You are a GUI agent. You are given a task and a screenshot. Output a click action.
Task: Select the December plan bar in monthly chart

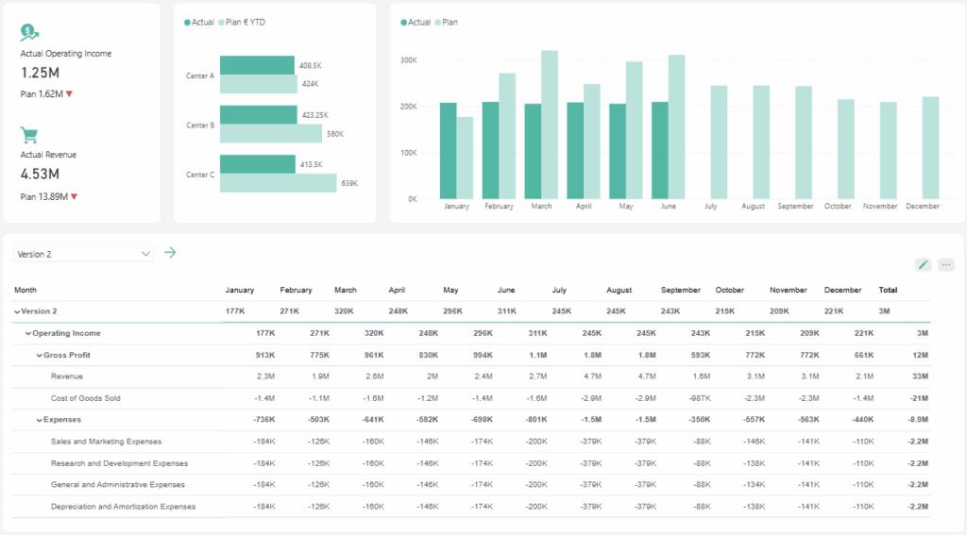click(930, 147)
